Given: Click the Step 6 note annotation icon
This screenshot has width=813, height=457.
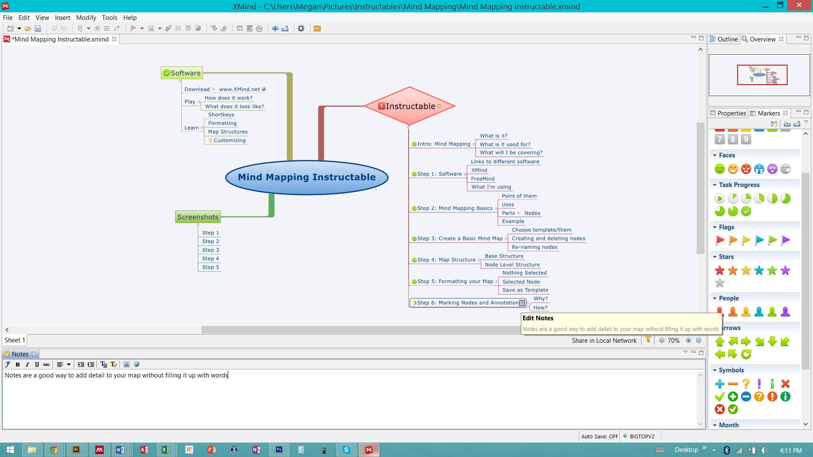Looking at the screenshot, I should point(523,303).
